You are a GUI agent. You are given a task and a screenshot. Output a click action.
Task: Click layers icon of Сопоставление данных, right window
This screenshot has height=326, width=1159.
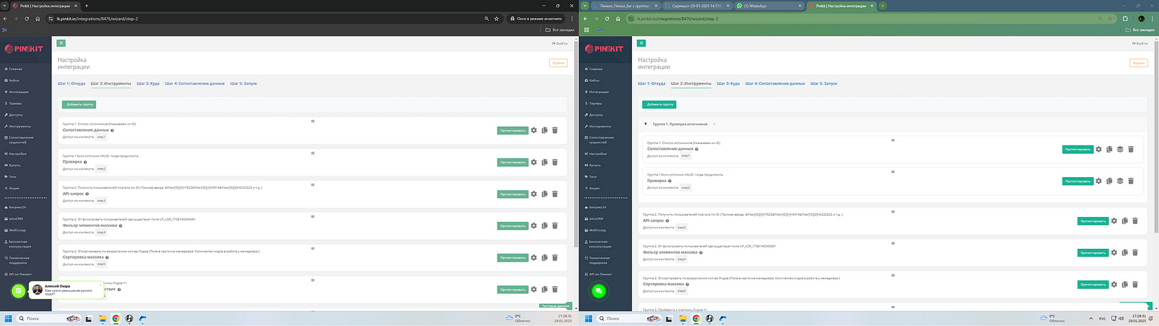(x=1120, y=149)
